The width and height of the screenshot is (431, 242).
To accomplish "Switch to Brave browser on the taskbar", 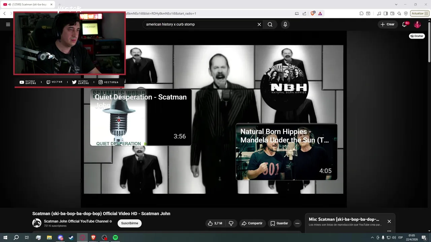I will coord(93,238).
